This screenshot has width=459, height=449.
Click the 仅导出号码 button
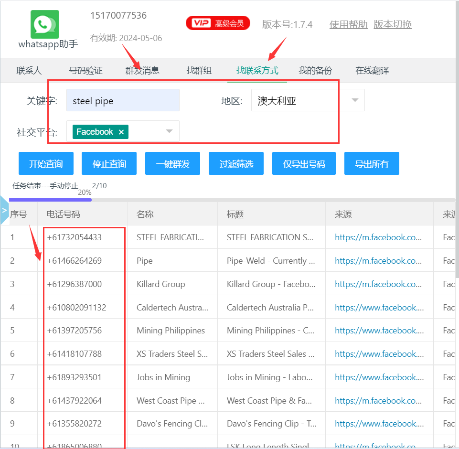pyautogui.click(x=304, y=164)
